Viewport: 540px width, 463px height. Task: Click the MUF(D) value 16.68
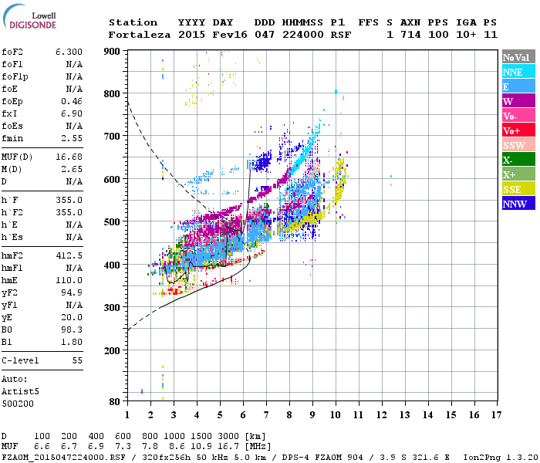[x=69, y=157]
